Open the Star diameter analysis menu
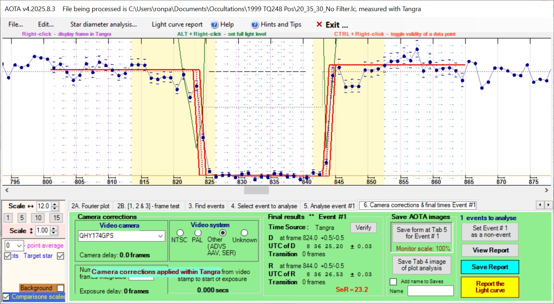 pyautogui.click(x=104, y=24)
